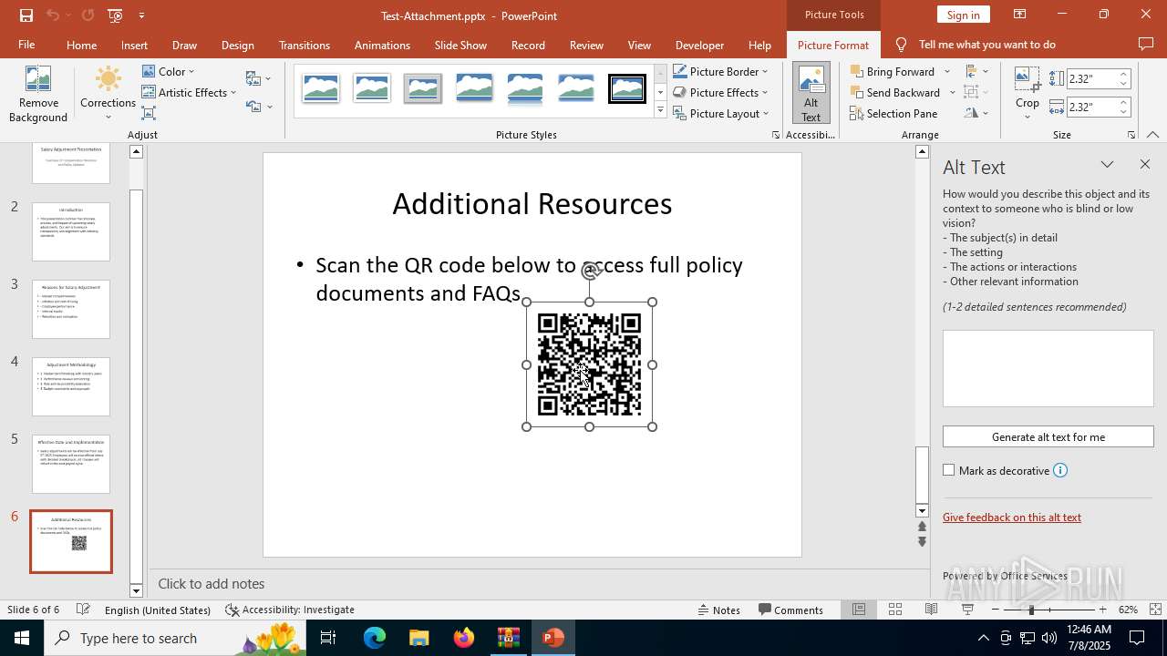The image size is (1167, 656).
Task: Save the presentation using the save icon
Action: 26,15
